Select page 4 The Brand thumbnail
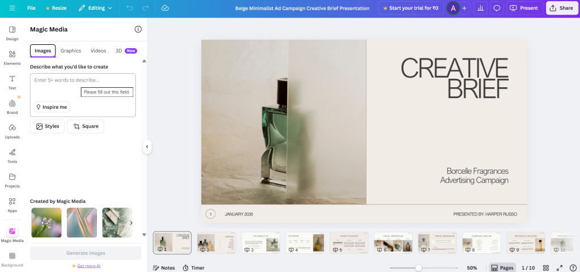Screen dimensions: 580x272 click(x=305, y=243)
